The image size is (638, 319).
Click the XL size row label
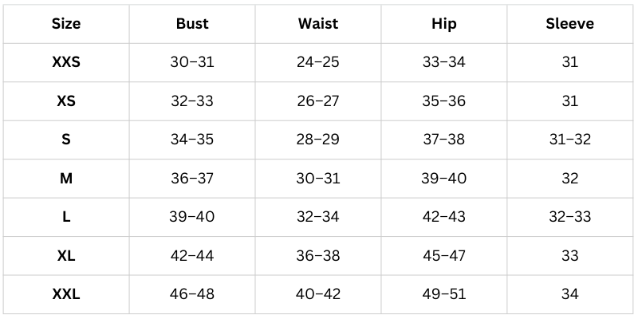(66, 256)
